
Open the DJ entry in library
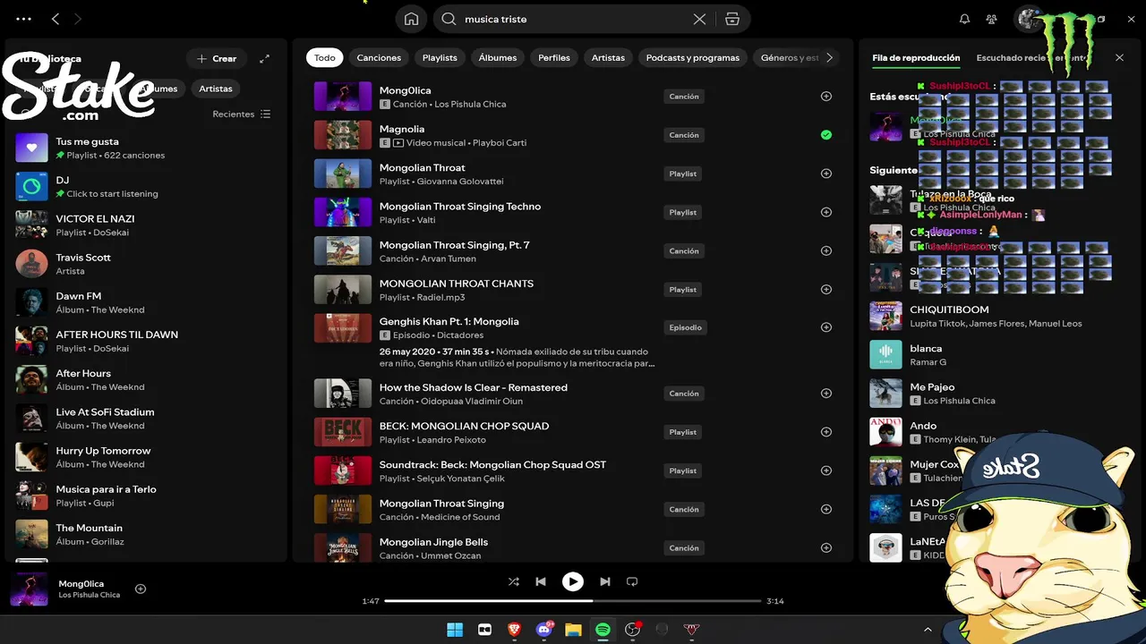(148, 186)
